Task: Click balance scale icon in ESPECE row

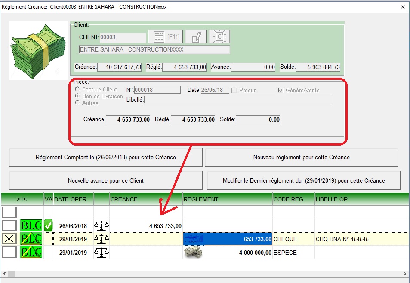Action: pyautogui.click(x=102, y=253)
